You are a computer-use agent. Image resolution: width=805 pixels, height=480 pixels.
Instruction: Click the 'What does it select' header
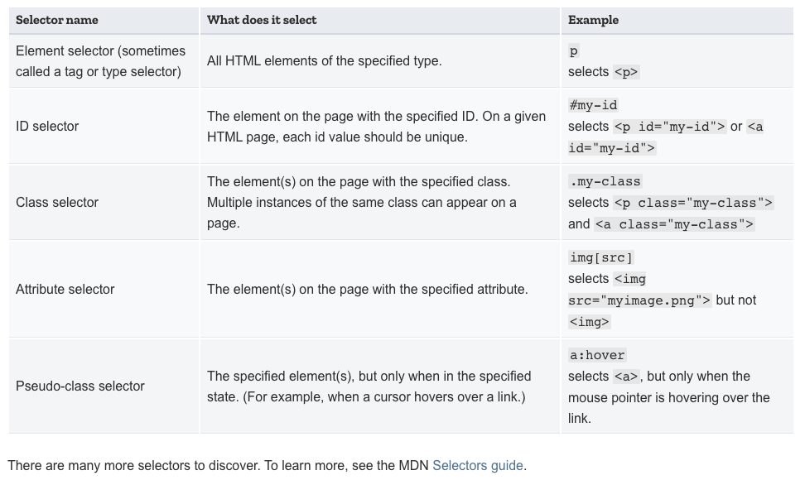[x=262, y=20]
